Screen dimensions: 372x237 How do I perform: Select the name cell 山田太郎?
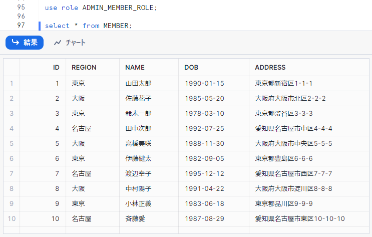pyautogui.click(x=149, y=83)
